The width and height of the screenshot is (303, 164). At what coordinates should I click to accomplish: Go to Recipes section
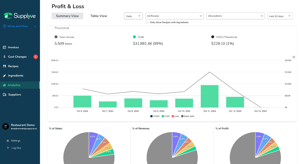pyautogui.click(x=13, y=66)
